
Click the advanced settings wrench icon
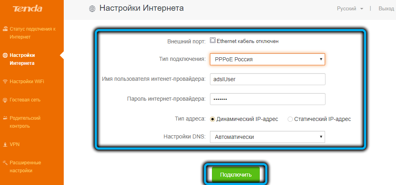(x=5, y=163)
